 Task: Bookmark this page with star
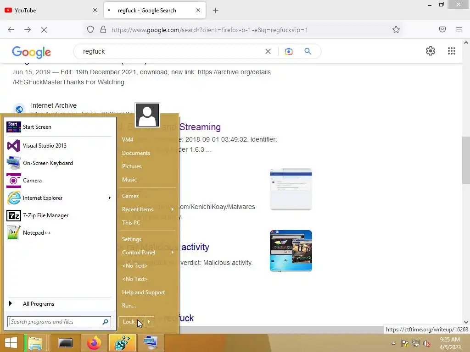pos(396,29)
